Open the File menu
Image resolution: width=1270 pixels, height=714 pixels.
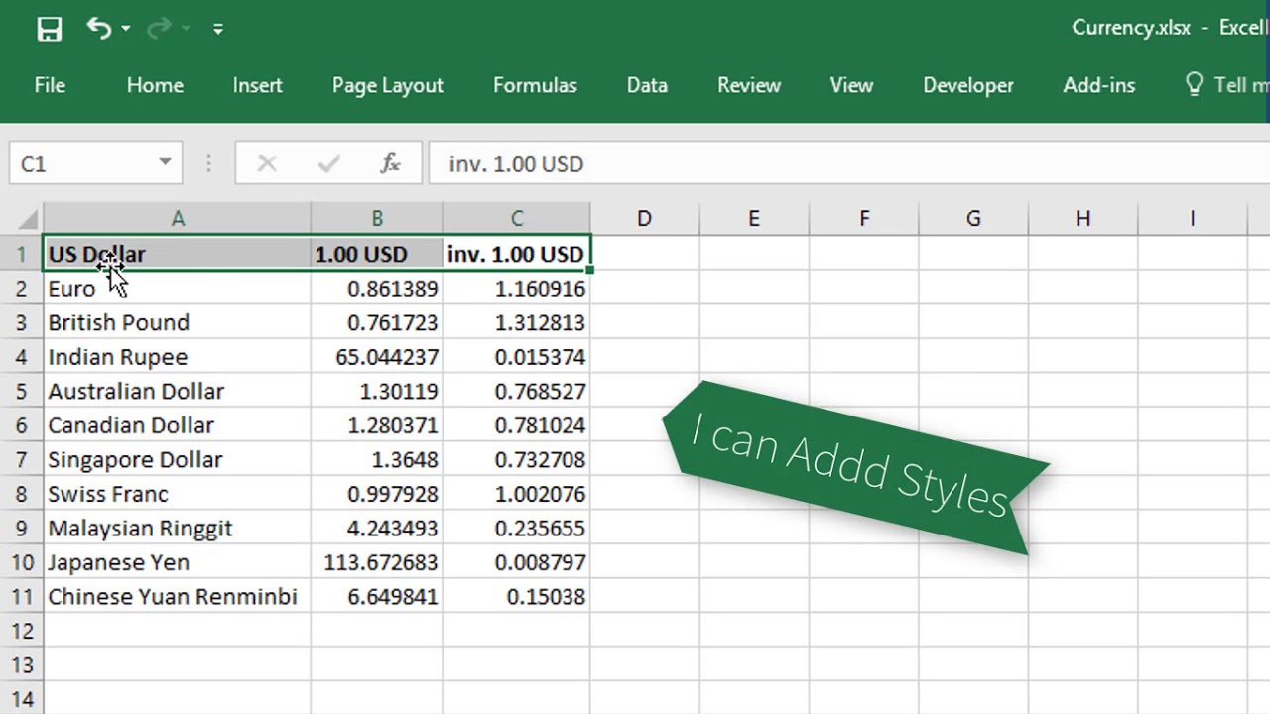coord(50,85)
